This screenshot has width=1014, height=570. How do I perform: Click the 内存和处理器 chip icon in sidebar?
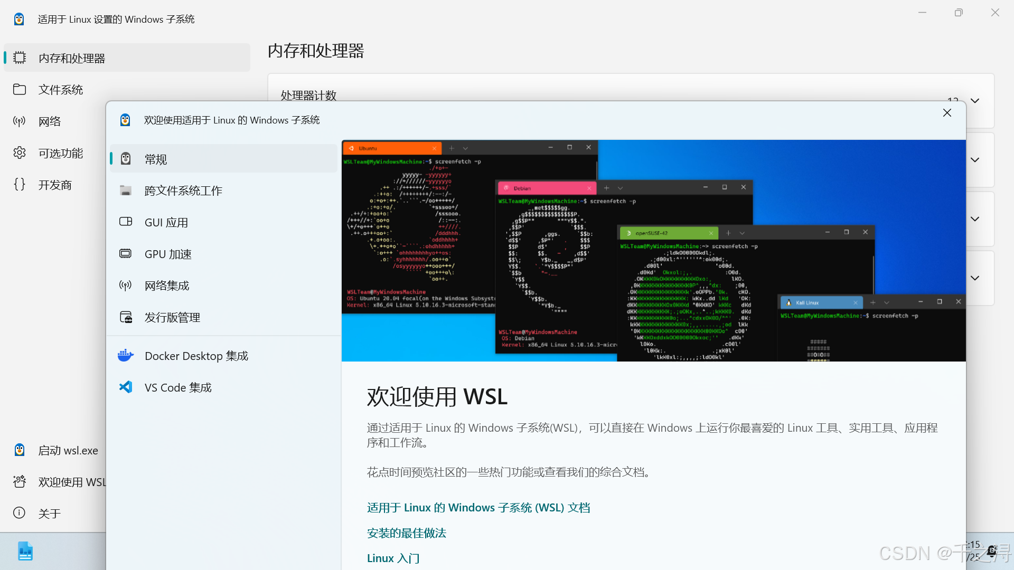tap(20, 58)
